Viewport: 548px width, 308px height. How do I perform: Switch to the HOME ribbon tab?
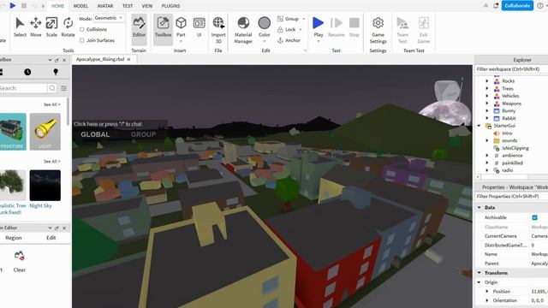(57, 6)
